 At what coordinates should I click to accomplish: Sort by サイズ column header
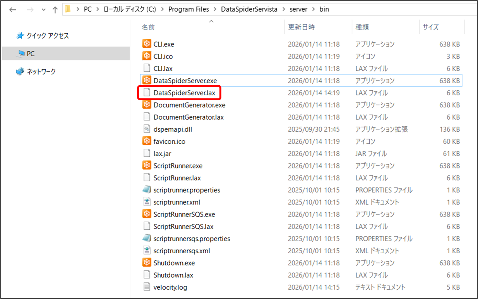tap(431, 27)
